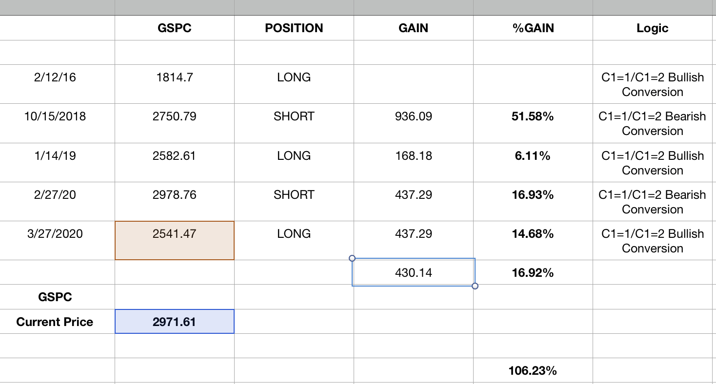This screenshot has width=716, height=384.
Task: Click the 936.09 gain cell
Action: (x=414, y=116)
